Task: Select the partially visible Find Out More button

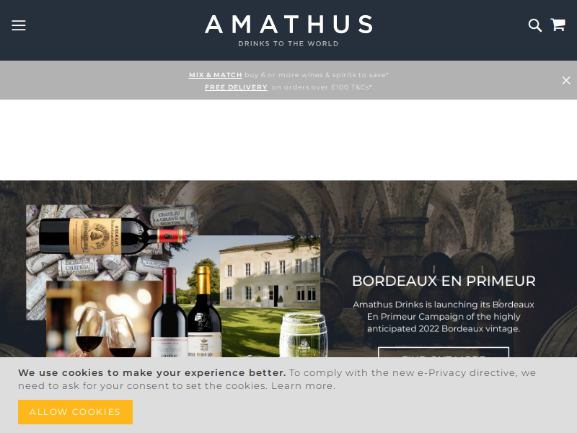Action: point(444,352)
